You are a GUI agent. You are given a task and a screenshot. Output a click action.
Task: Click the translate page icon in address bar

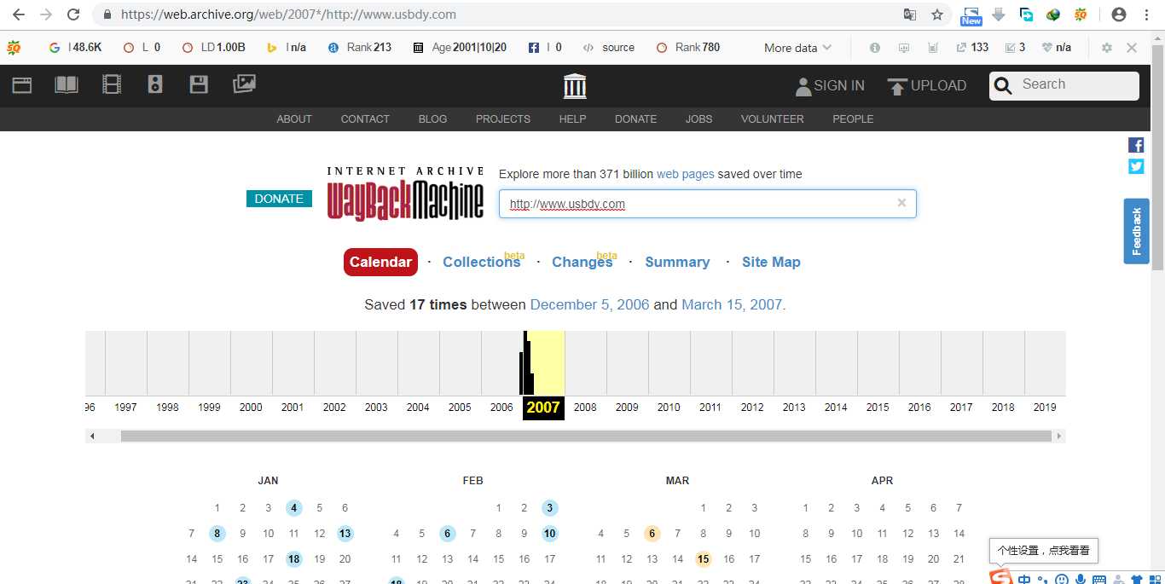click(x=910, y=14)
